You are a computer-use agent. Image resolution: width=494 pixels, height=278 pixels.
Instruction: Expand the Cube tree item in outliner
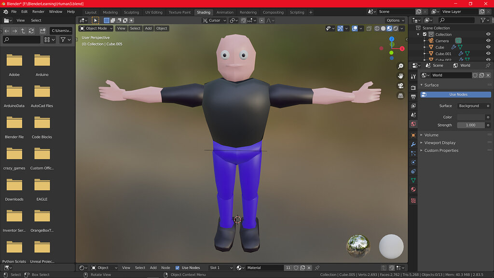[425, 47]
